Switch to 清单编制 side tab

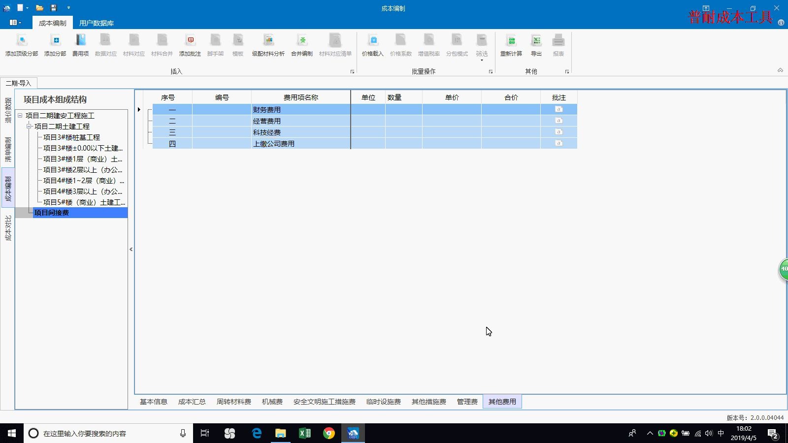[x=8, y=150]
